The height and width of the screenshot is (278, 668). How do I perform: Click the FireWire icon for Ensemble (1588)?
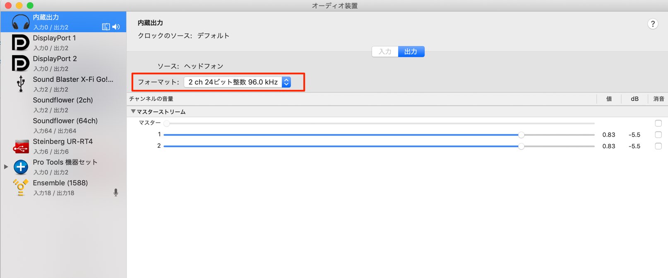click(20, 187)
